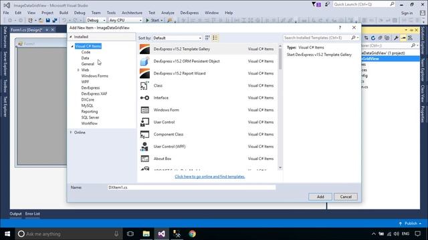Open the DevExpress menu

pos(189,13)
